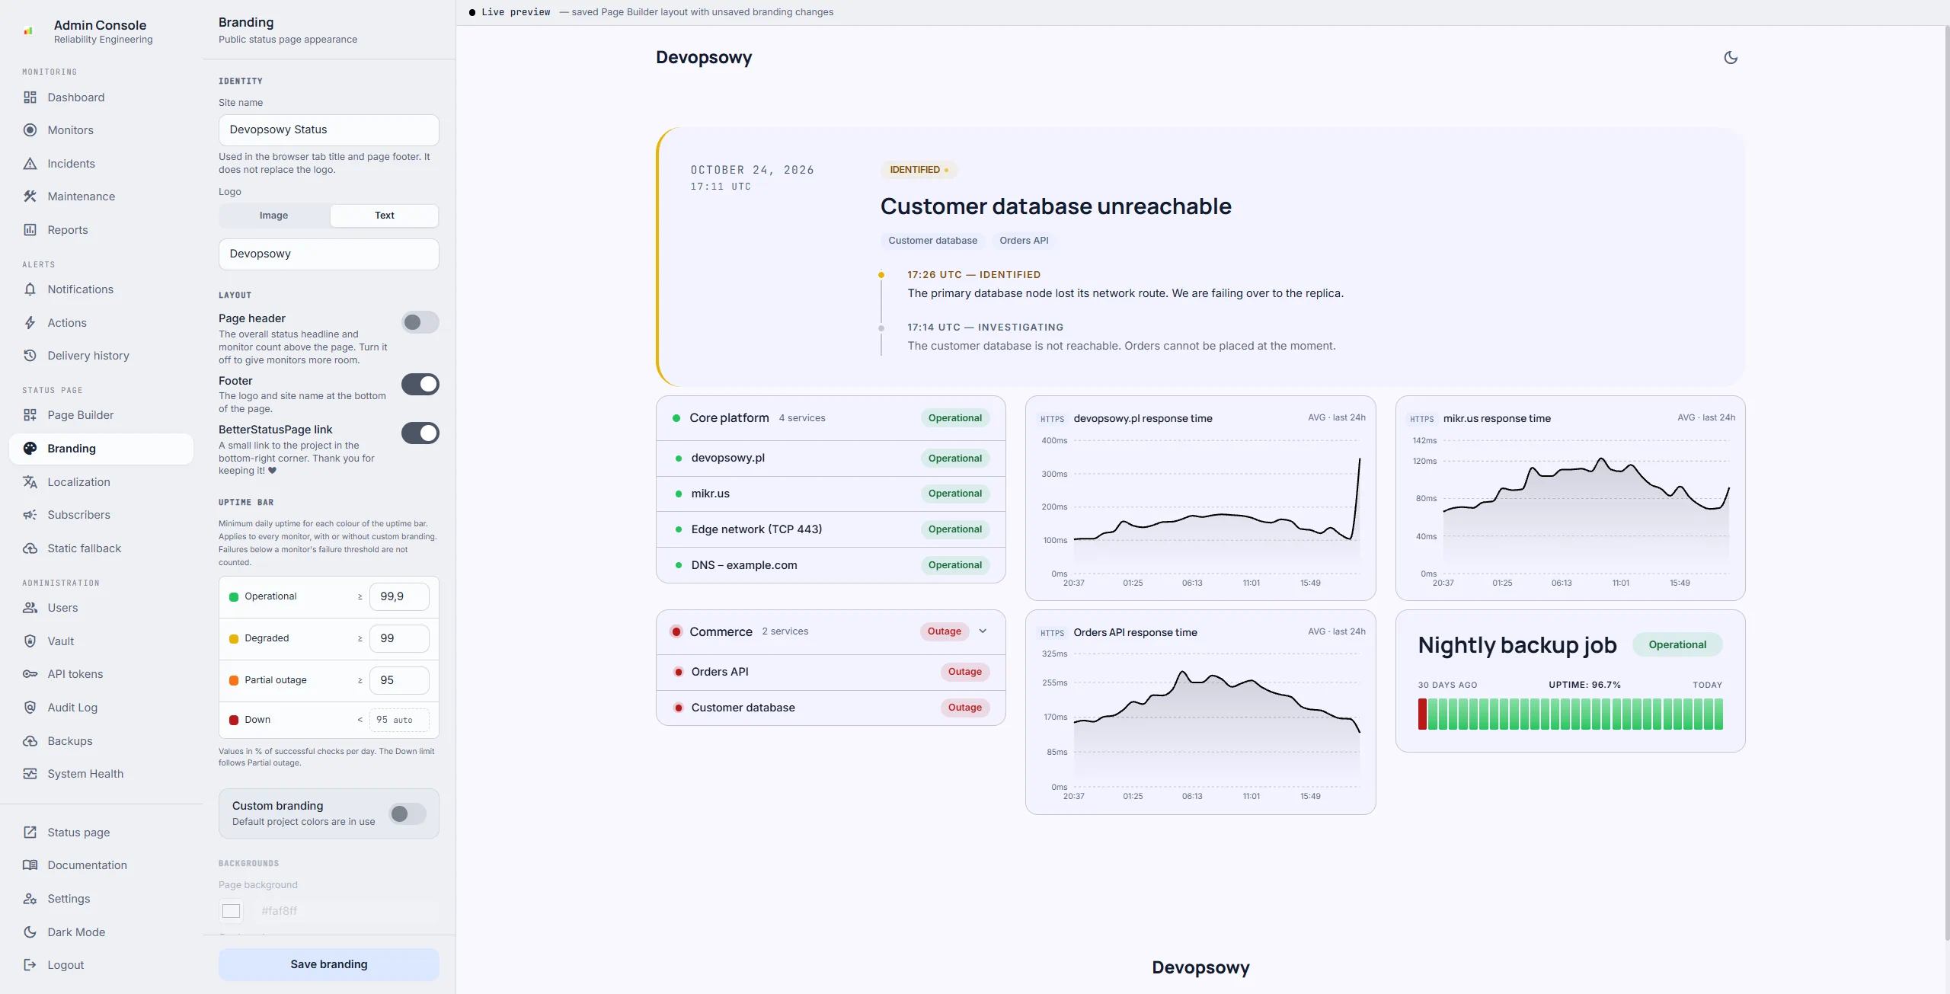Screen dimensions: 1950x994
Task: Click the devopsowy.pl monitor row
Action: (x=831, y=459)
